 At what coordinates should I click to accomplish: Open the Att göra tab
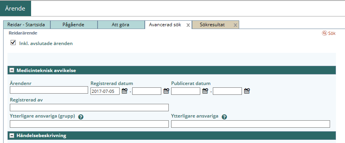click(121, 25)
